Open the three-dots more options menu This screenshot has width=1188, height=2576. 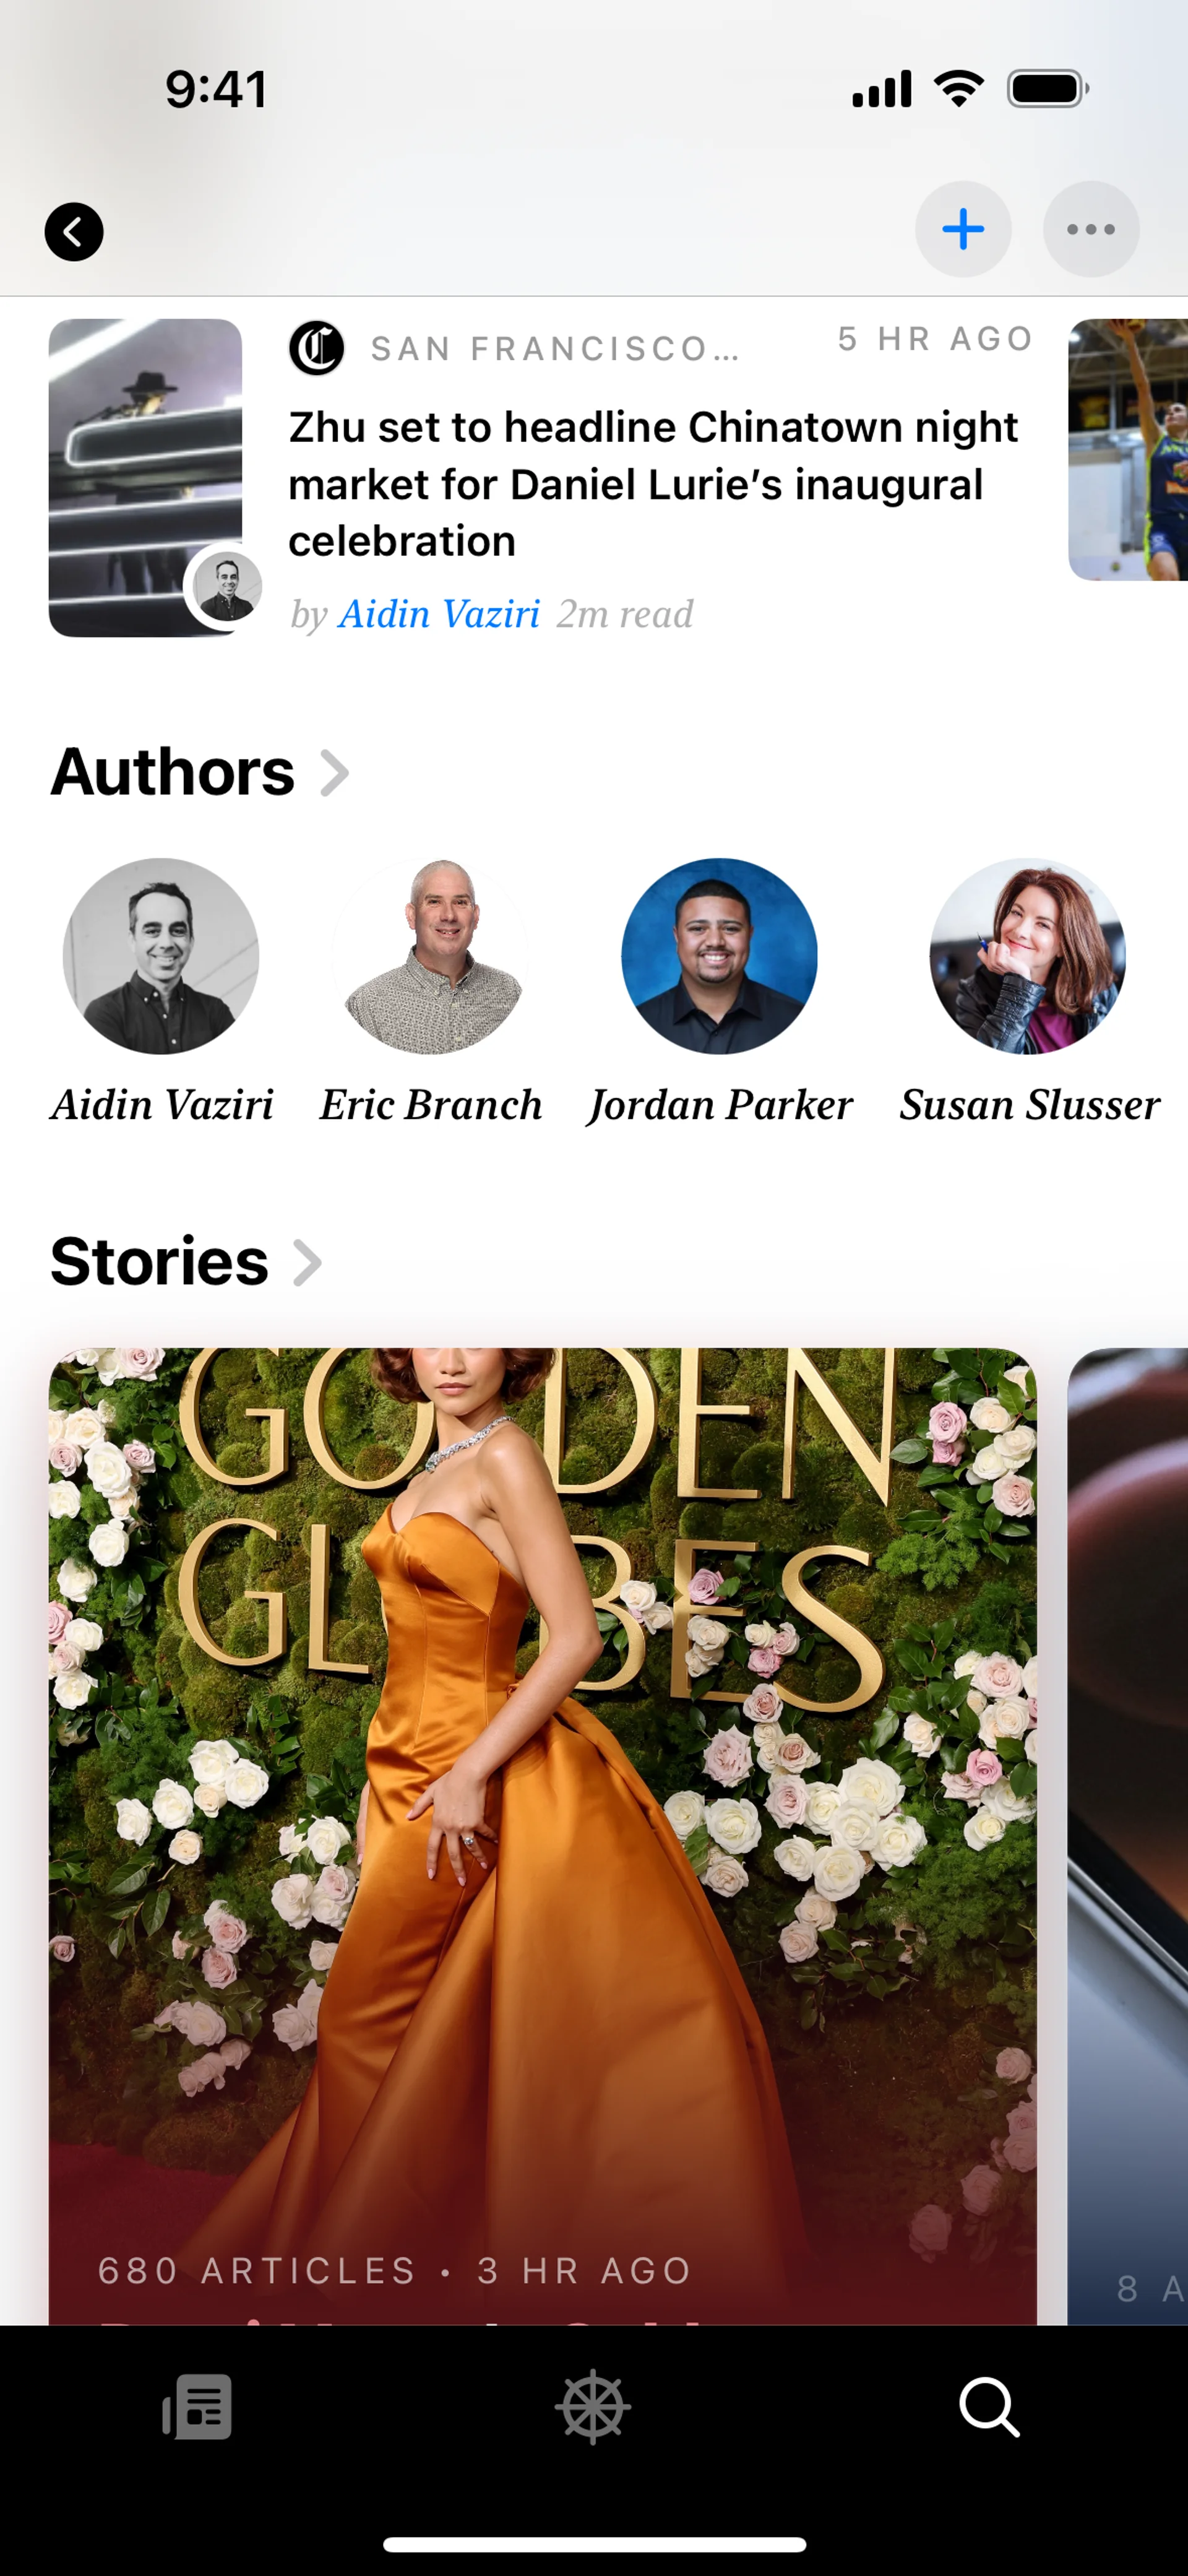click(1091, 229)
